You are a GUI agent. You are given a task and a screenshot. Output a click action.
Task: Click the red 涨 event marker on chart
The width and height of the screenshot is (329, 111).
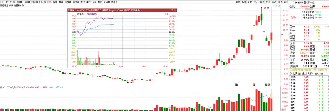coord(254,84)
